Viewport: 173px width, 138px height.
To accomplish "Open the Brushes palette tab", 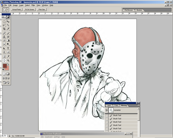I will pyautogui.click(x=139, y=10).
